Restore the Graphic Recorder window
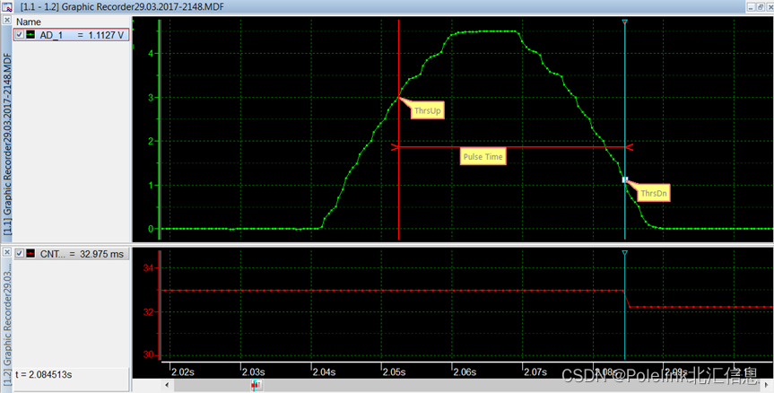The width and height of the screenshot is (774, 393). [x=761, y=6]
